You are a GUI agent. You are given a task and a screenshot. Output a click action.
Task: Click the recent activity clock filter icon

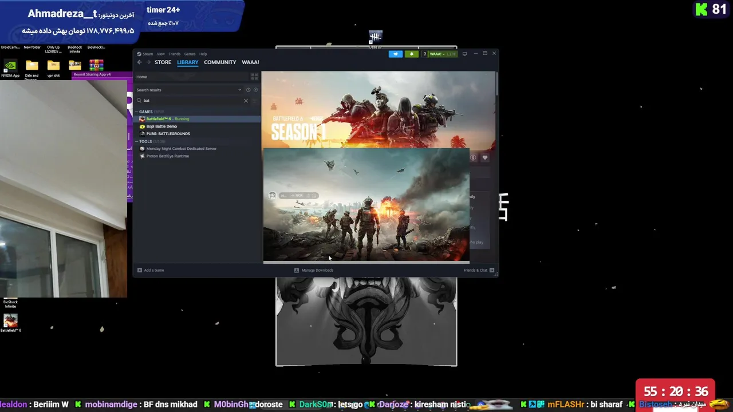[248, 90]
